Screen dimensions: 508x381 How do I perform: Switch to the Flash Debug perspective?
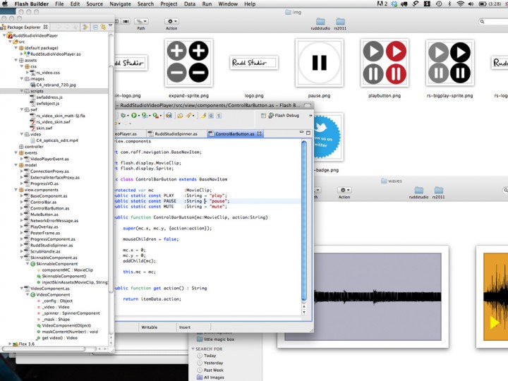(284, 115)
